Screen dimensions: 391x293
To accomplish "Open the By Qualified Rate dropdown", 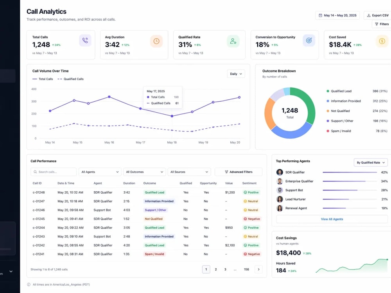I will (371, 162).
